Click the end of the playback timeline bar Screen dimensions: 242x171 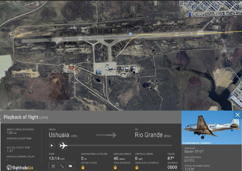click(172, 146)
